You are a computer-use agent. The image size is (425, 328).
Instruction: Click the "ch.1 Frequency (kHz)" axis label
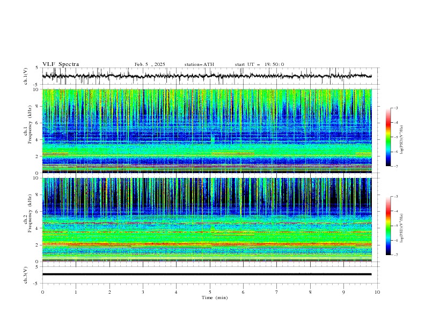point(27,125)
